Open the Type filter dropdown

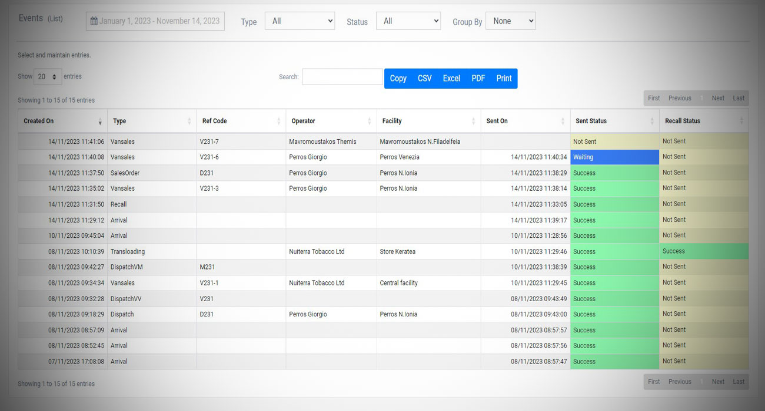300,21
